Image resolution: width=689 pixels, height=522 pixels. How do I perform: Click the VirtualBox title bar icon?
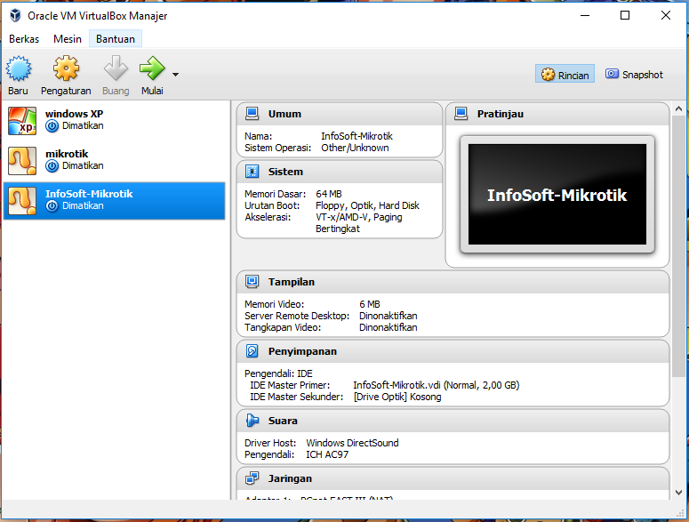(15, 15)
